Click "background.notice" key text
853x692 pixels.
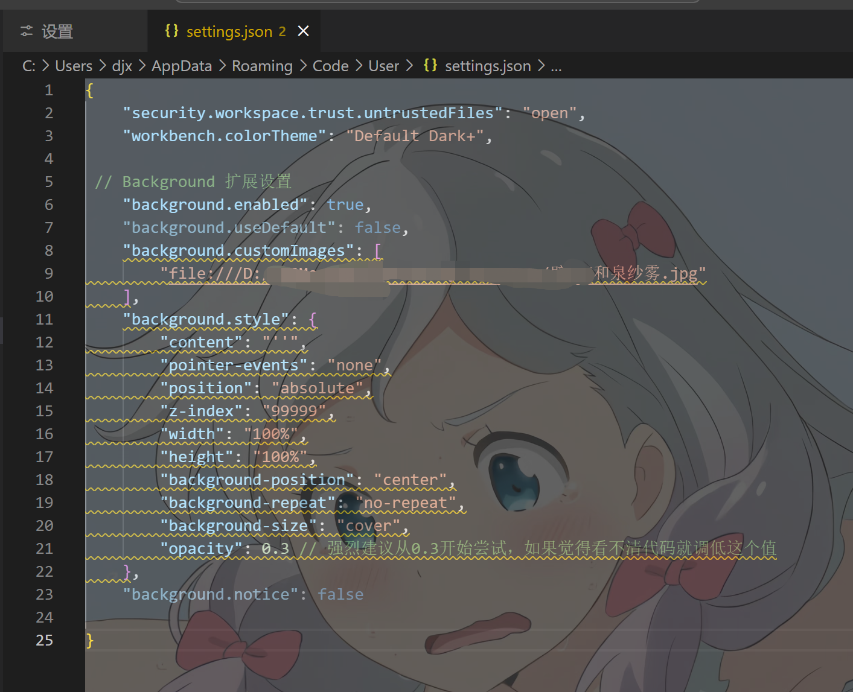(211, 595)
